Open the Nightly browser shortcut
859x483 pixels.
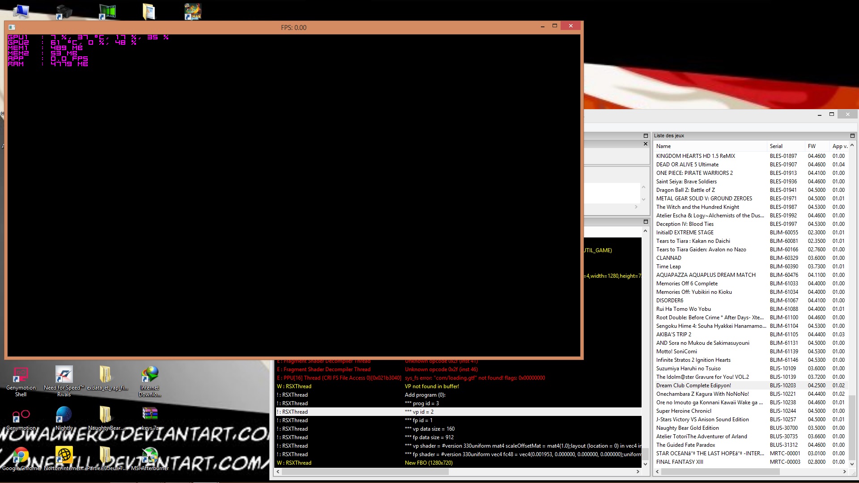(x=64, y=415)
